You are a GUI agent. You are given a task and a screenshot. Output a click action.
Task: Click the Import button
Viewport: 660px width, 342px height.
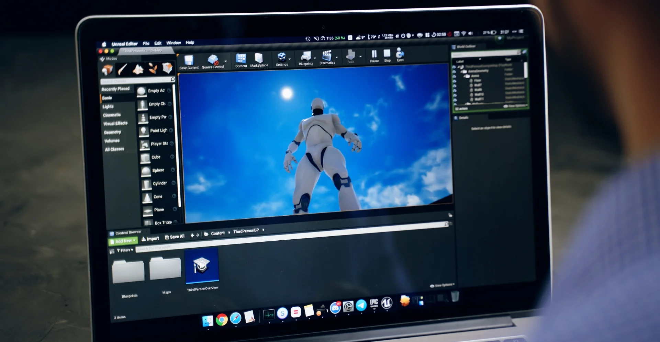click(150, 238)
